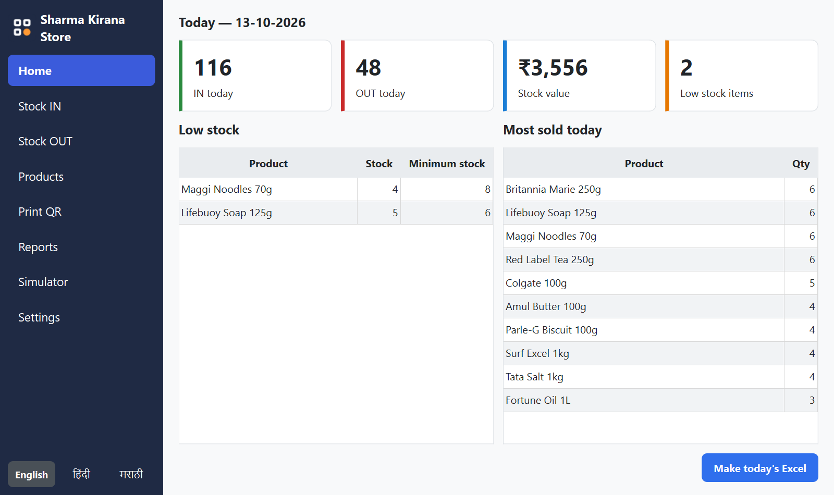This screenshot has width=834, height=495.
Task: Select Tata Salt 1kg row
Action: 660,377
